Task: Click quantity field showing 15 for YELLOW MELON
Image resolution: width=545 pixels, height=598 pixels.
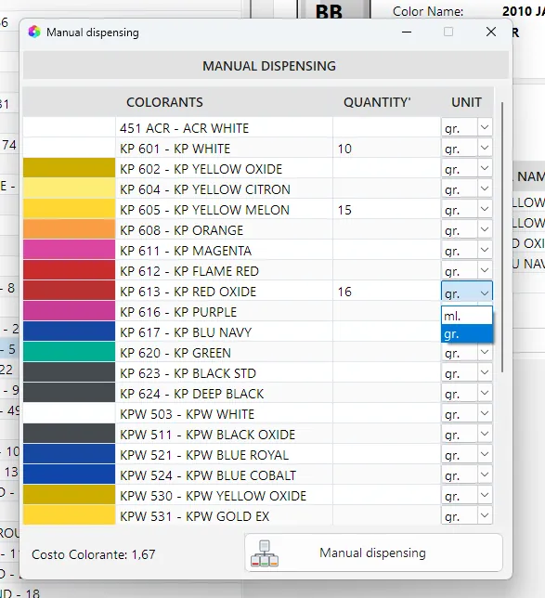Action: pos(387,209)
